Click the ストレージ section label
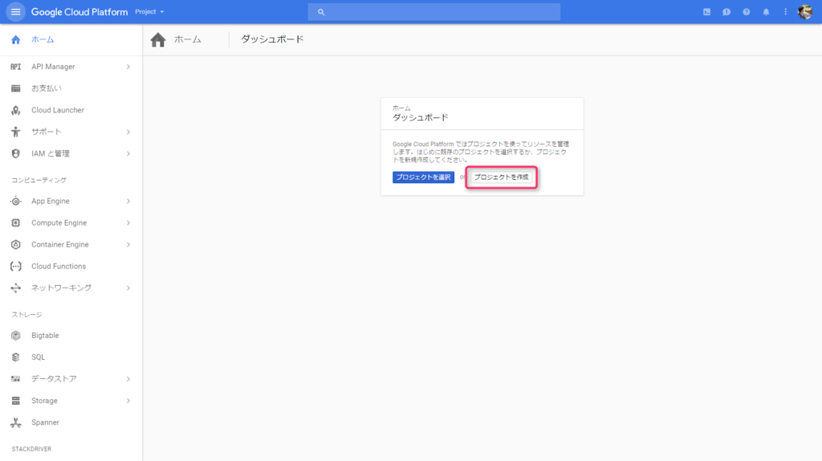The image size is (822, 461). pos(26,315)
